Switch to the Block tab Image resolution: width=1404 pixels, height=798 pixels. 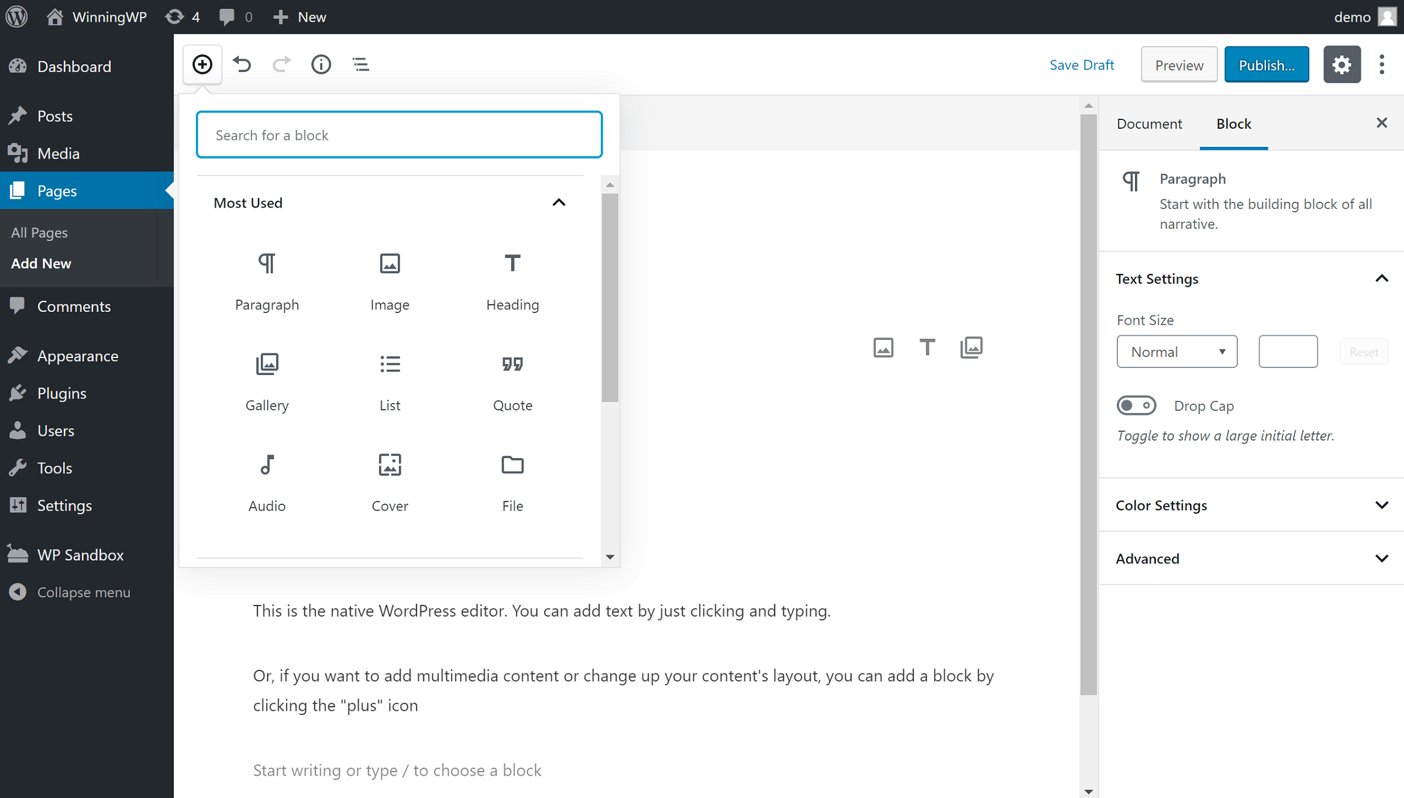click(x=1233, y=122)
